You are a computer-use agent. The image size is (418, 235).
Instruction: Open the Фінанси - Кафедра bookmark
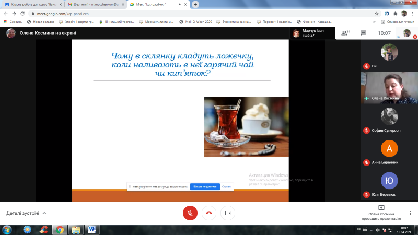click(315, 22)
